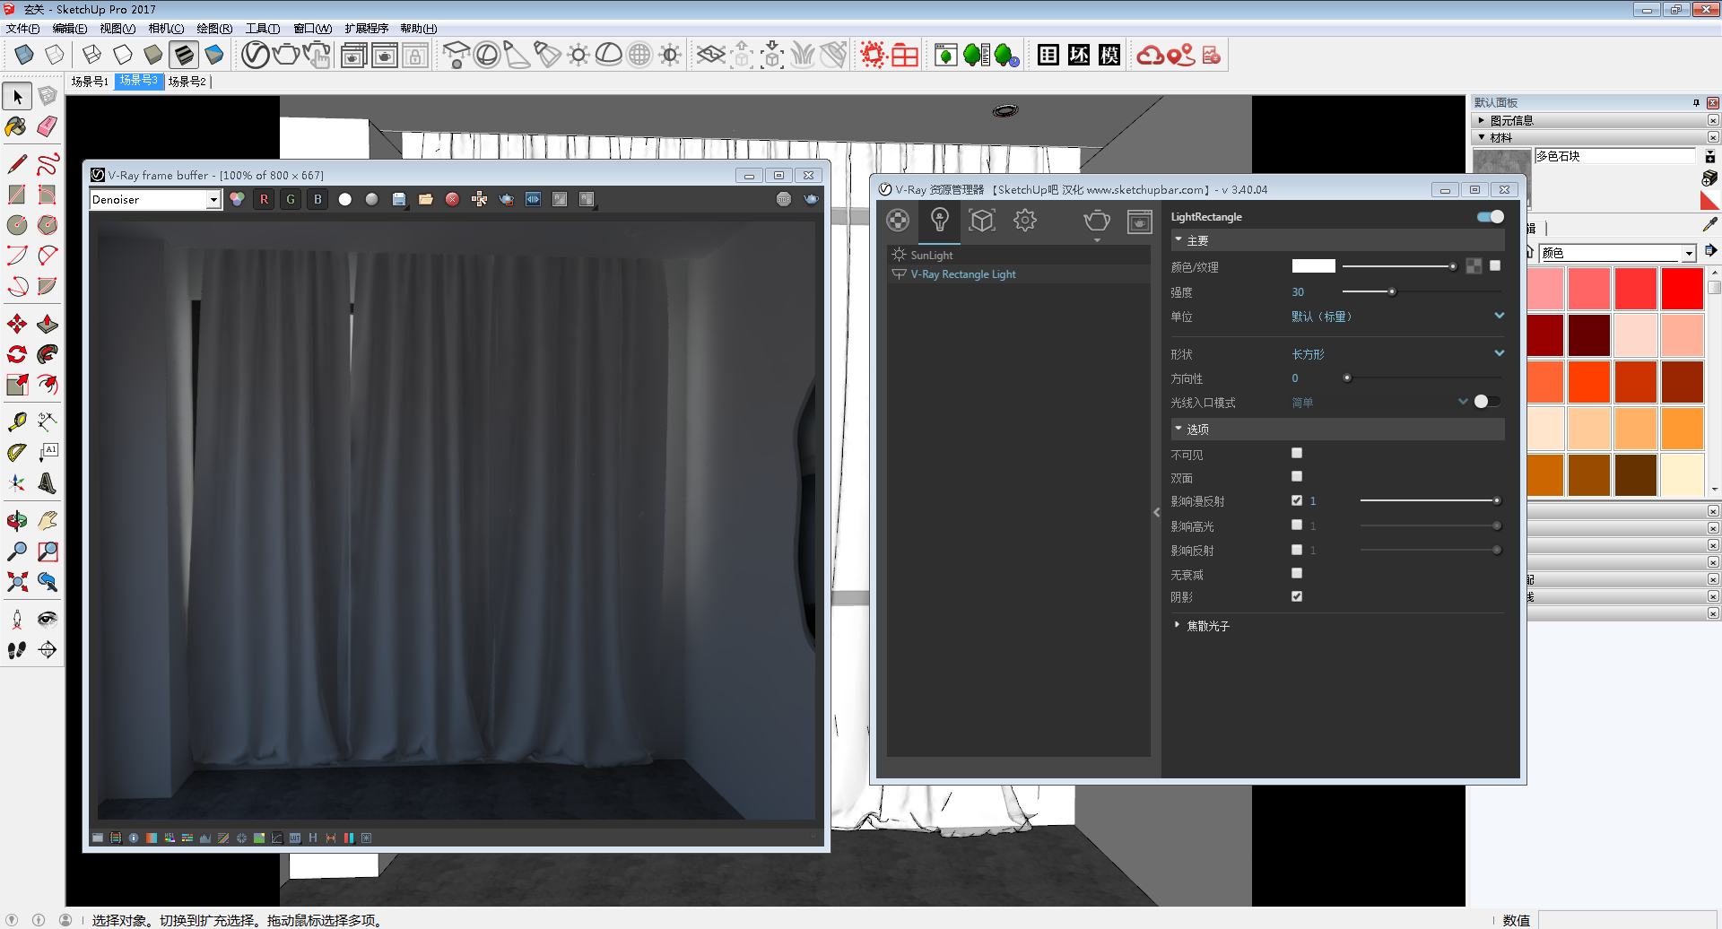1722x929 pixels.
Task: Open the Lights tab in V-Ray manager
Action: pyautogui.click(x=939, y=220)
